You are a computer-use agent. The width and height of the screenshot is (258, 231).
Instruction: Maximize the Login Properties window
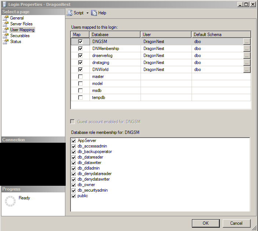(246, 4)
